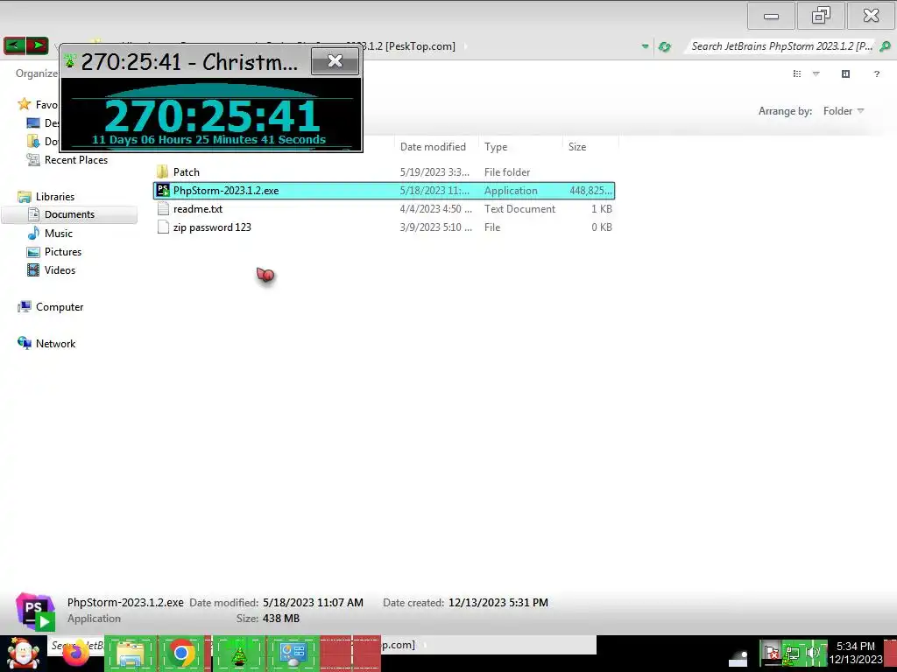The height and width of the screenshot is (672, 897).
Task: Click the network tray icon
Action: pyautogui.click(x=792, y=653)
